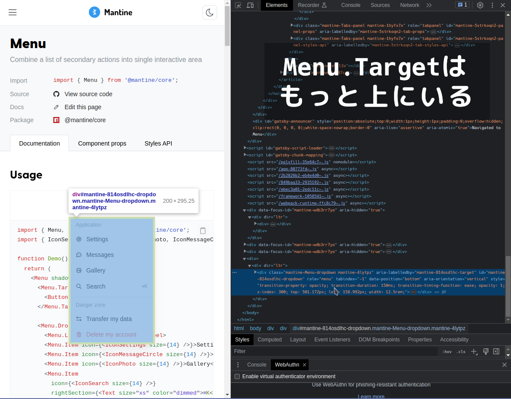Copy the code snippet with the clipboard icon
Screen dimensions: 511x399
[203, 230]
